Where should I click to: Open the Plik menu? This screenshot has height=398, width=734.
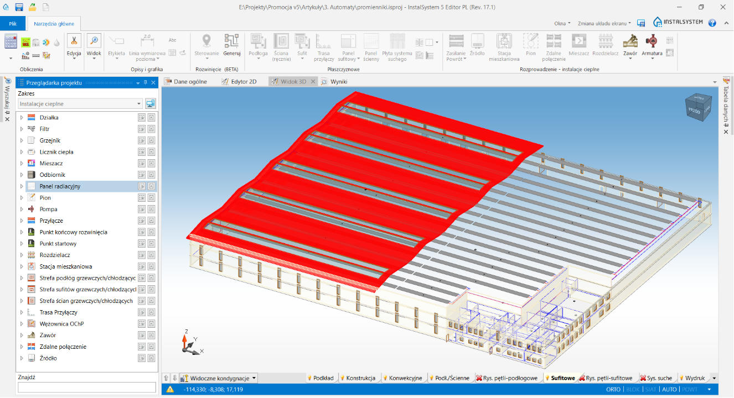(x=13, y=24)
